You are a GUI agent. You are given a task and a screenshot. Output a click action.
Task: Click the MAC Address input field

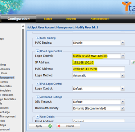(99, 69)
